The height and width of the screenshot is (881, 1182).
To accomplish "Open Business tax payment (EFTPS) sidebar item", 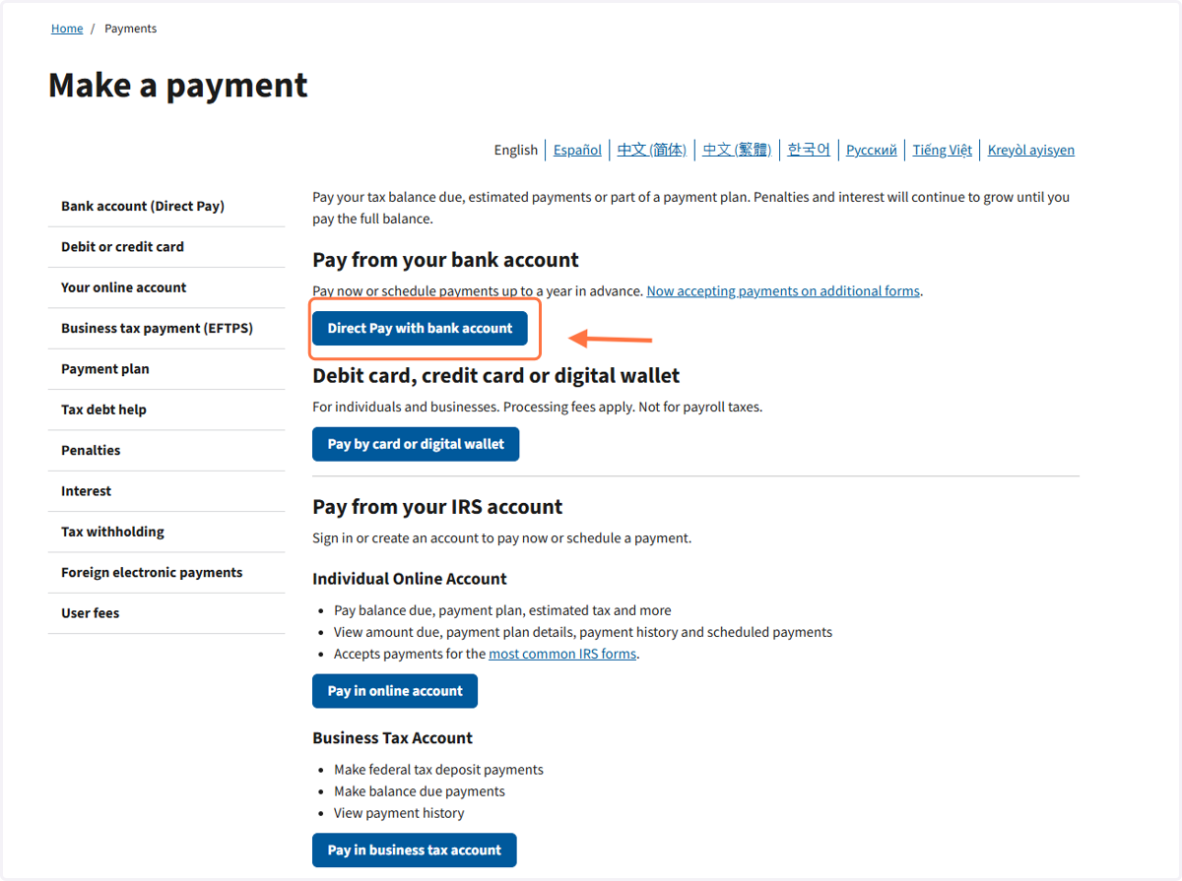I will click(166, 328).
